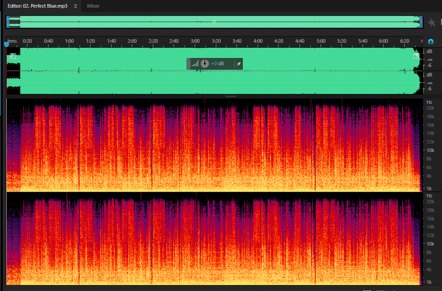
Task: Click inside the upper channel spectrogram display
Action: click(x=214, y=145)
